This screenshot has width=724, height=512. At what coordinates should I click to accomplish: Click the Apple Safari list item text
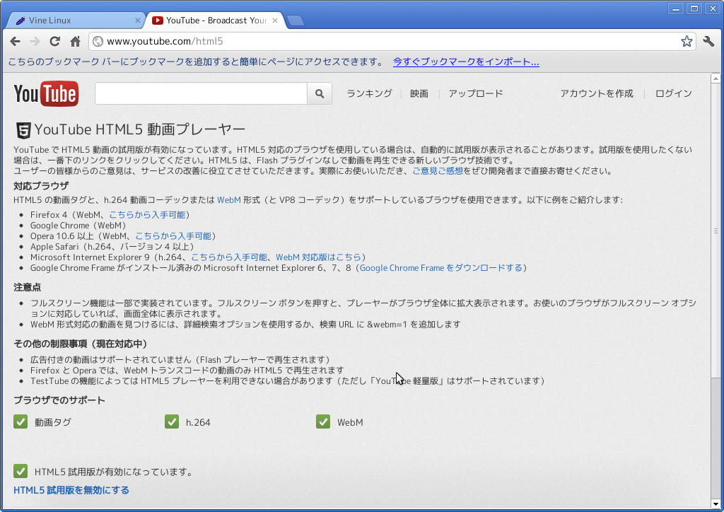click(112, 247)
